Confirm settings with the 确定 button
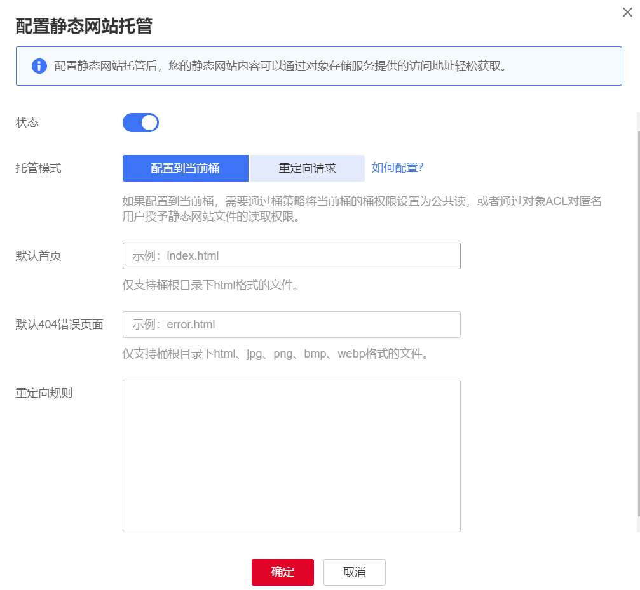The height and width of the screenshot is (590, 640). click(x=282, y=572)
